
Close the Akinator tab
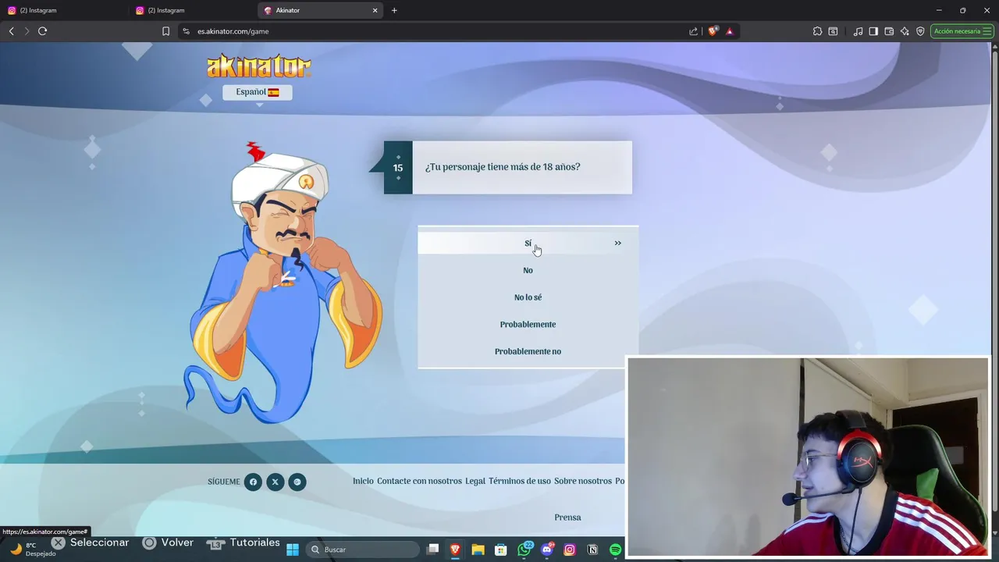[x=375, y=10]
